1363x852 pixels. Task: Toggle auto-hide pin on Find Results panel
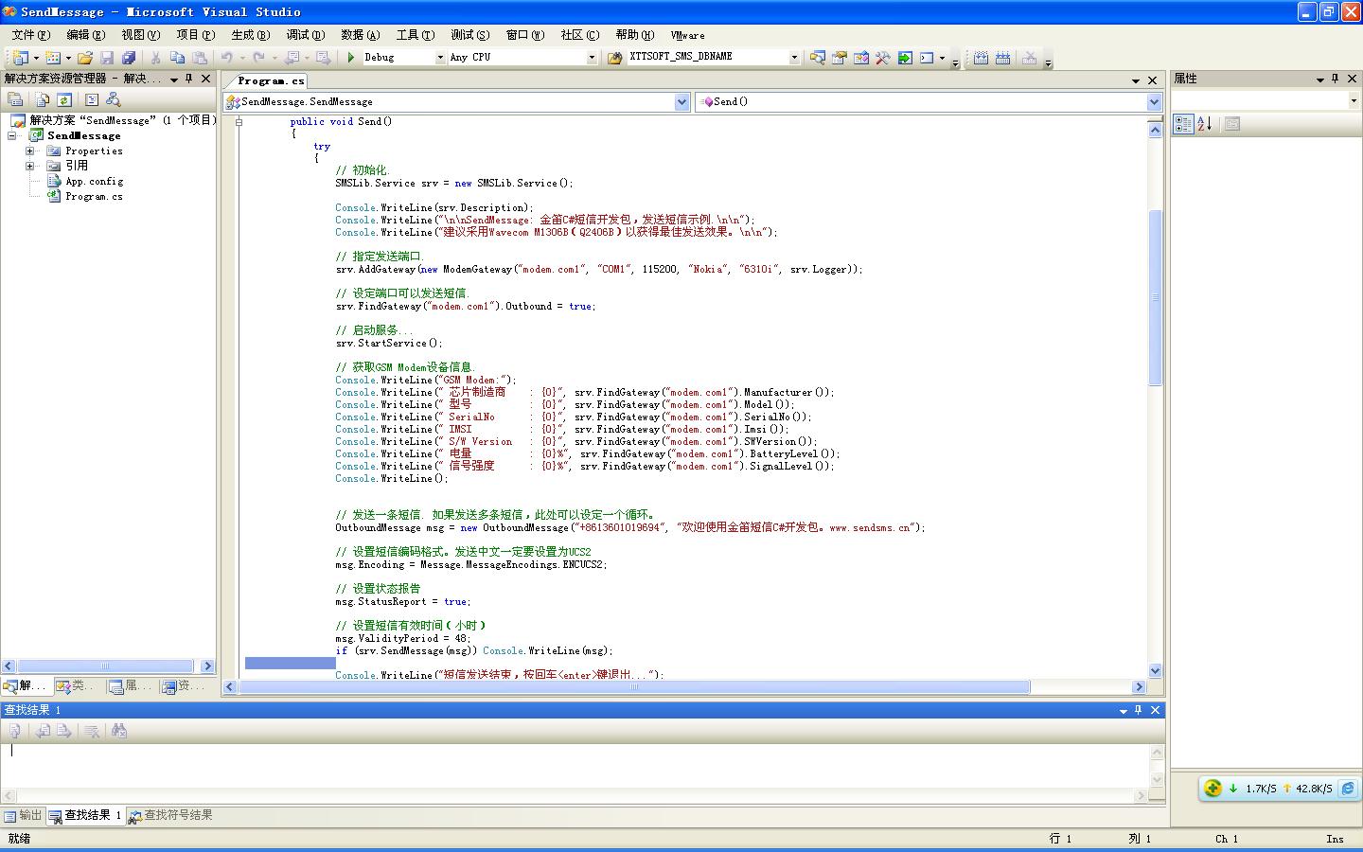click(x=1139, y=710)
